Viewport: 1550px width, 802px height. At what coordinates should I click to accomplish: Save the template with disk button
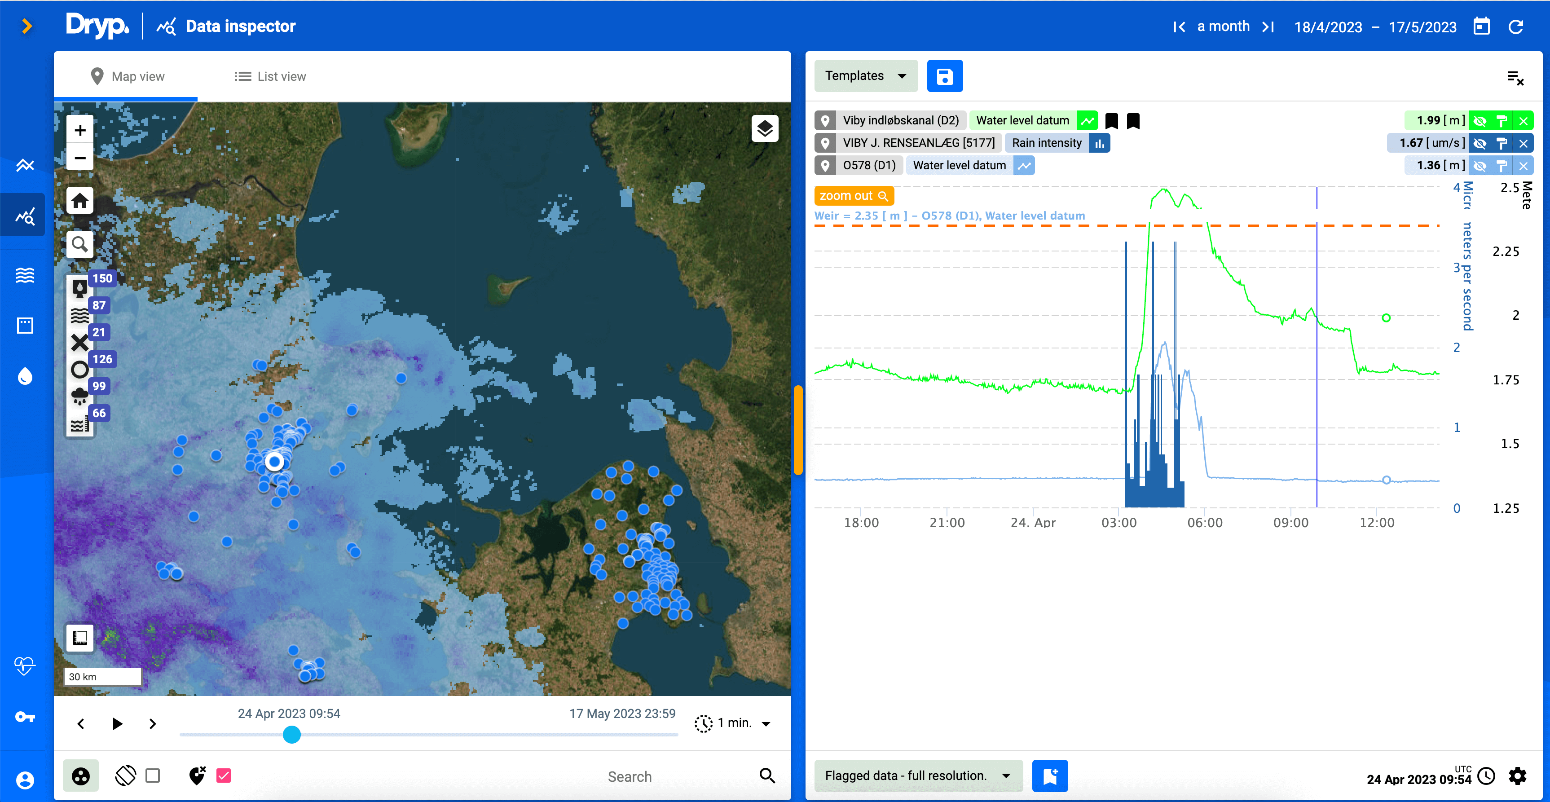945,76
